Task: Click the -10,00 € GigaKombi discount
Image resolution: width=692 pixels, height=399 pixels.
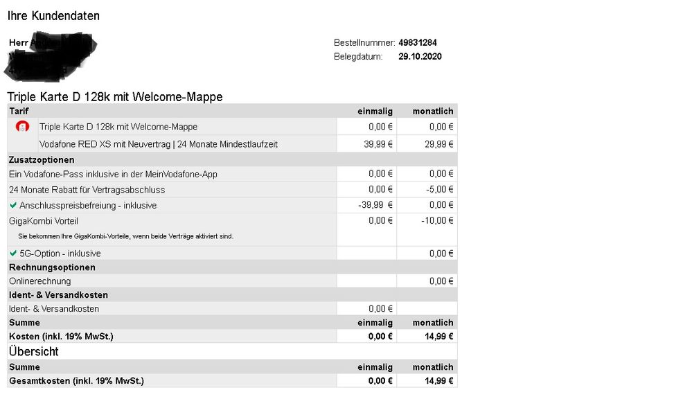Action: (437, 221)
